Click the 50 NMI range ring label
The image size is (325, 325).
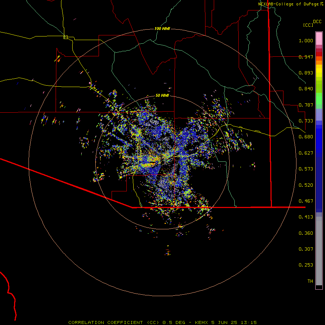pos(162,95)
